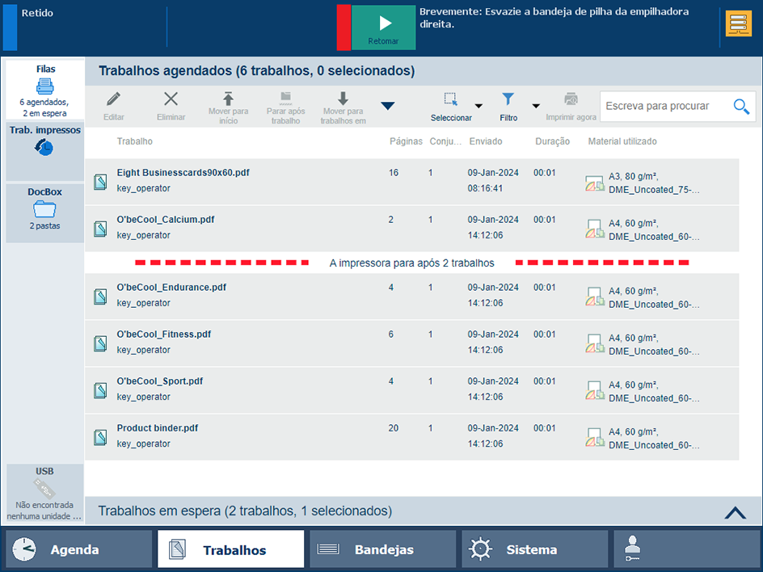Viewport: 763px width, 572px height.
Task: Click Mover para trabalhos em espera icon
Action: (343, 99)
